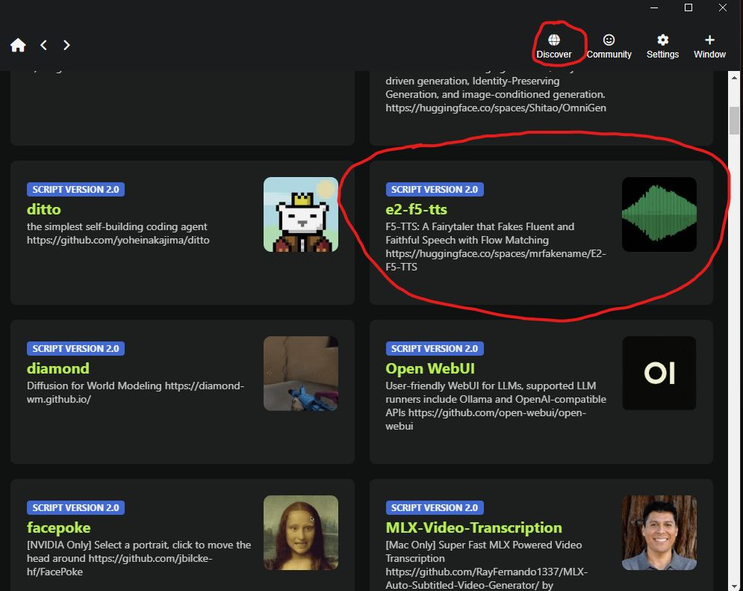The image size is (743, 591).
Task: Open the Community smiley tab
Action: coord(609,46)
